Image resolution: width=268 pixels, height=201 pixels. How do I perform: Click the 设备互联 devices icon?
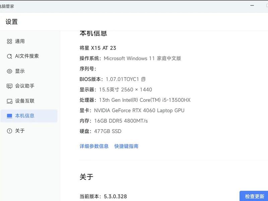pyautogui.click(x=9, y=101)
